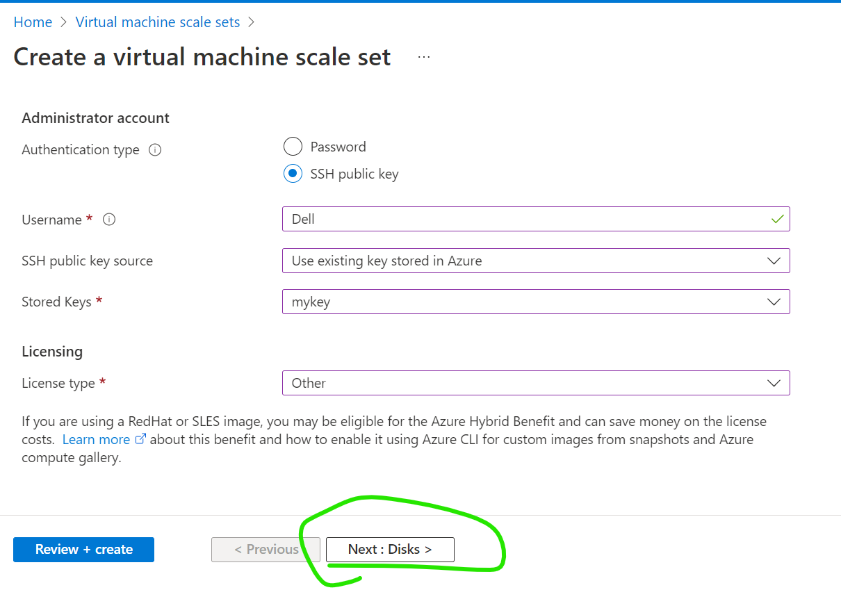This screenshot has width=841, height=590.
Task: Click the Previous button
Action: (x=266, y=549)
